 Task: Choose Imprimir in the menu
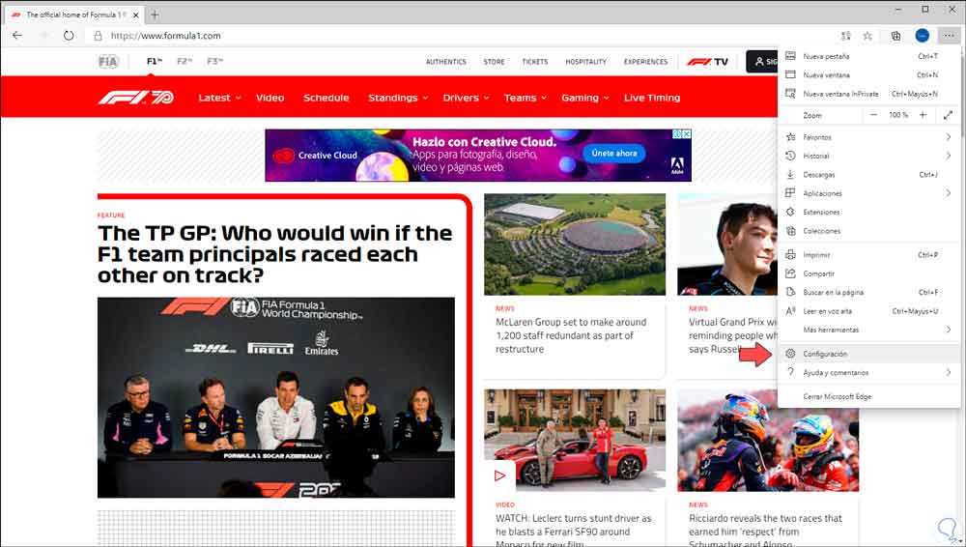point(868,255)
